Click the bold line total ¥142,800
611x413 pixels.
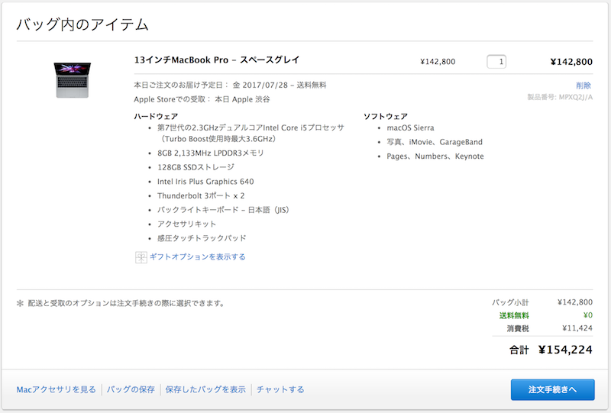coord(571,62)
